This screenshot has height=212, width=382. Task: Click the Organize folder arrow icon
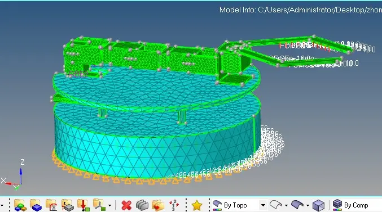[158, 205]
